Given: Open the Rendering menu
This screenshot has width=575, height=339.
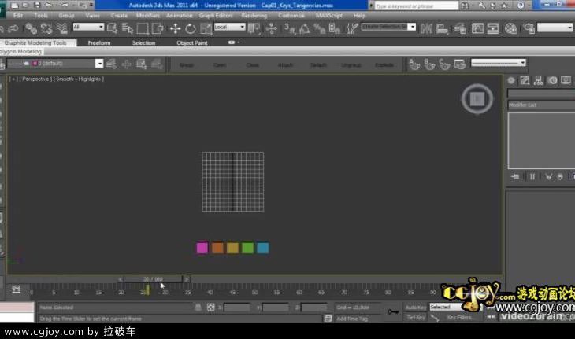Looking at the screenshot, I should point(254,16).
